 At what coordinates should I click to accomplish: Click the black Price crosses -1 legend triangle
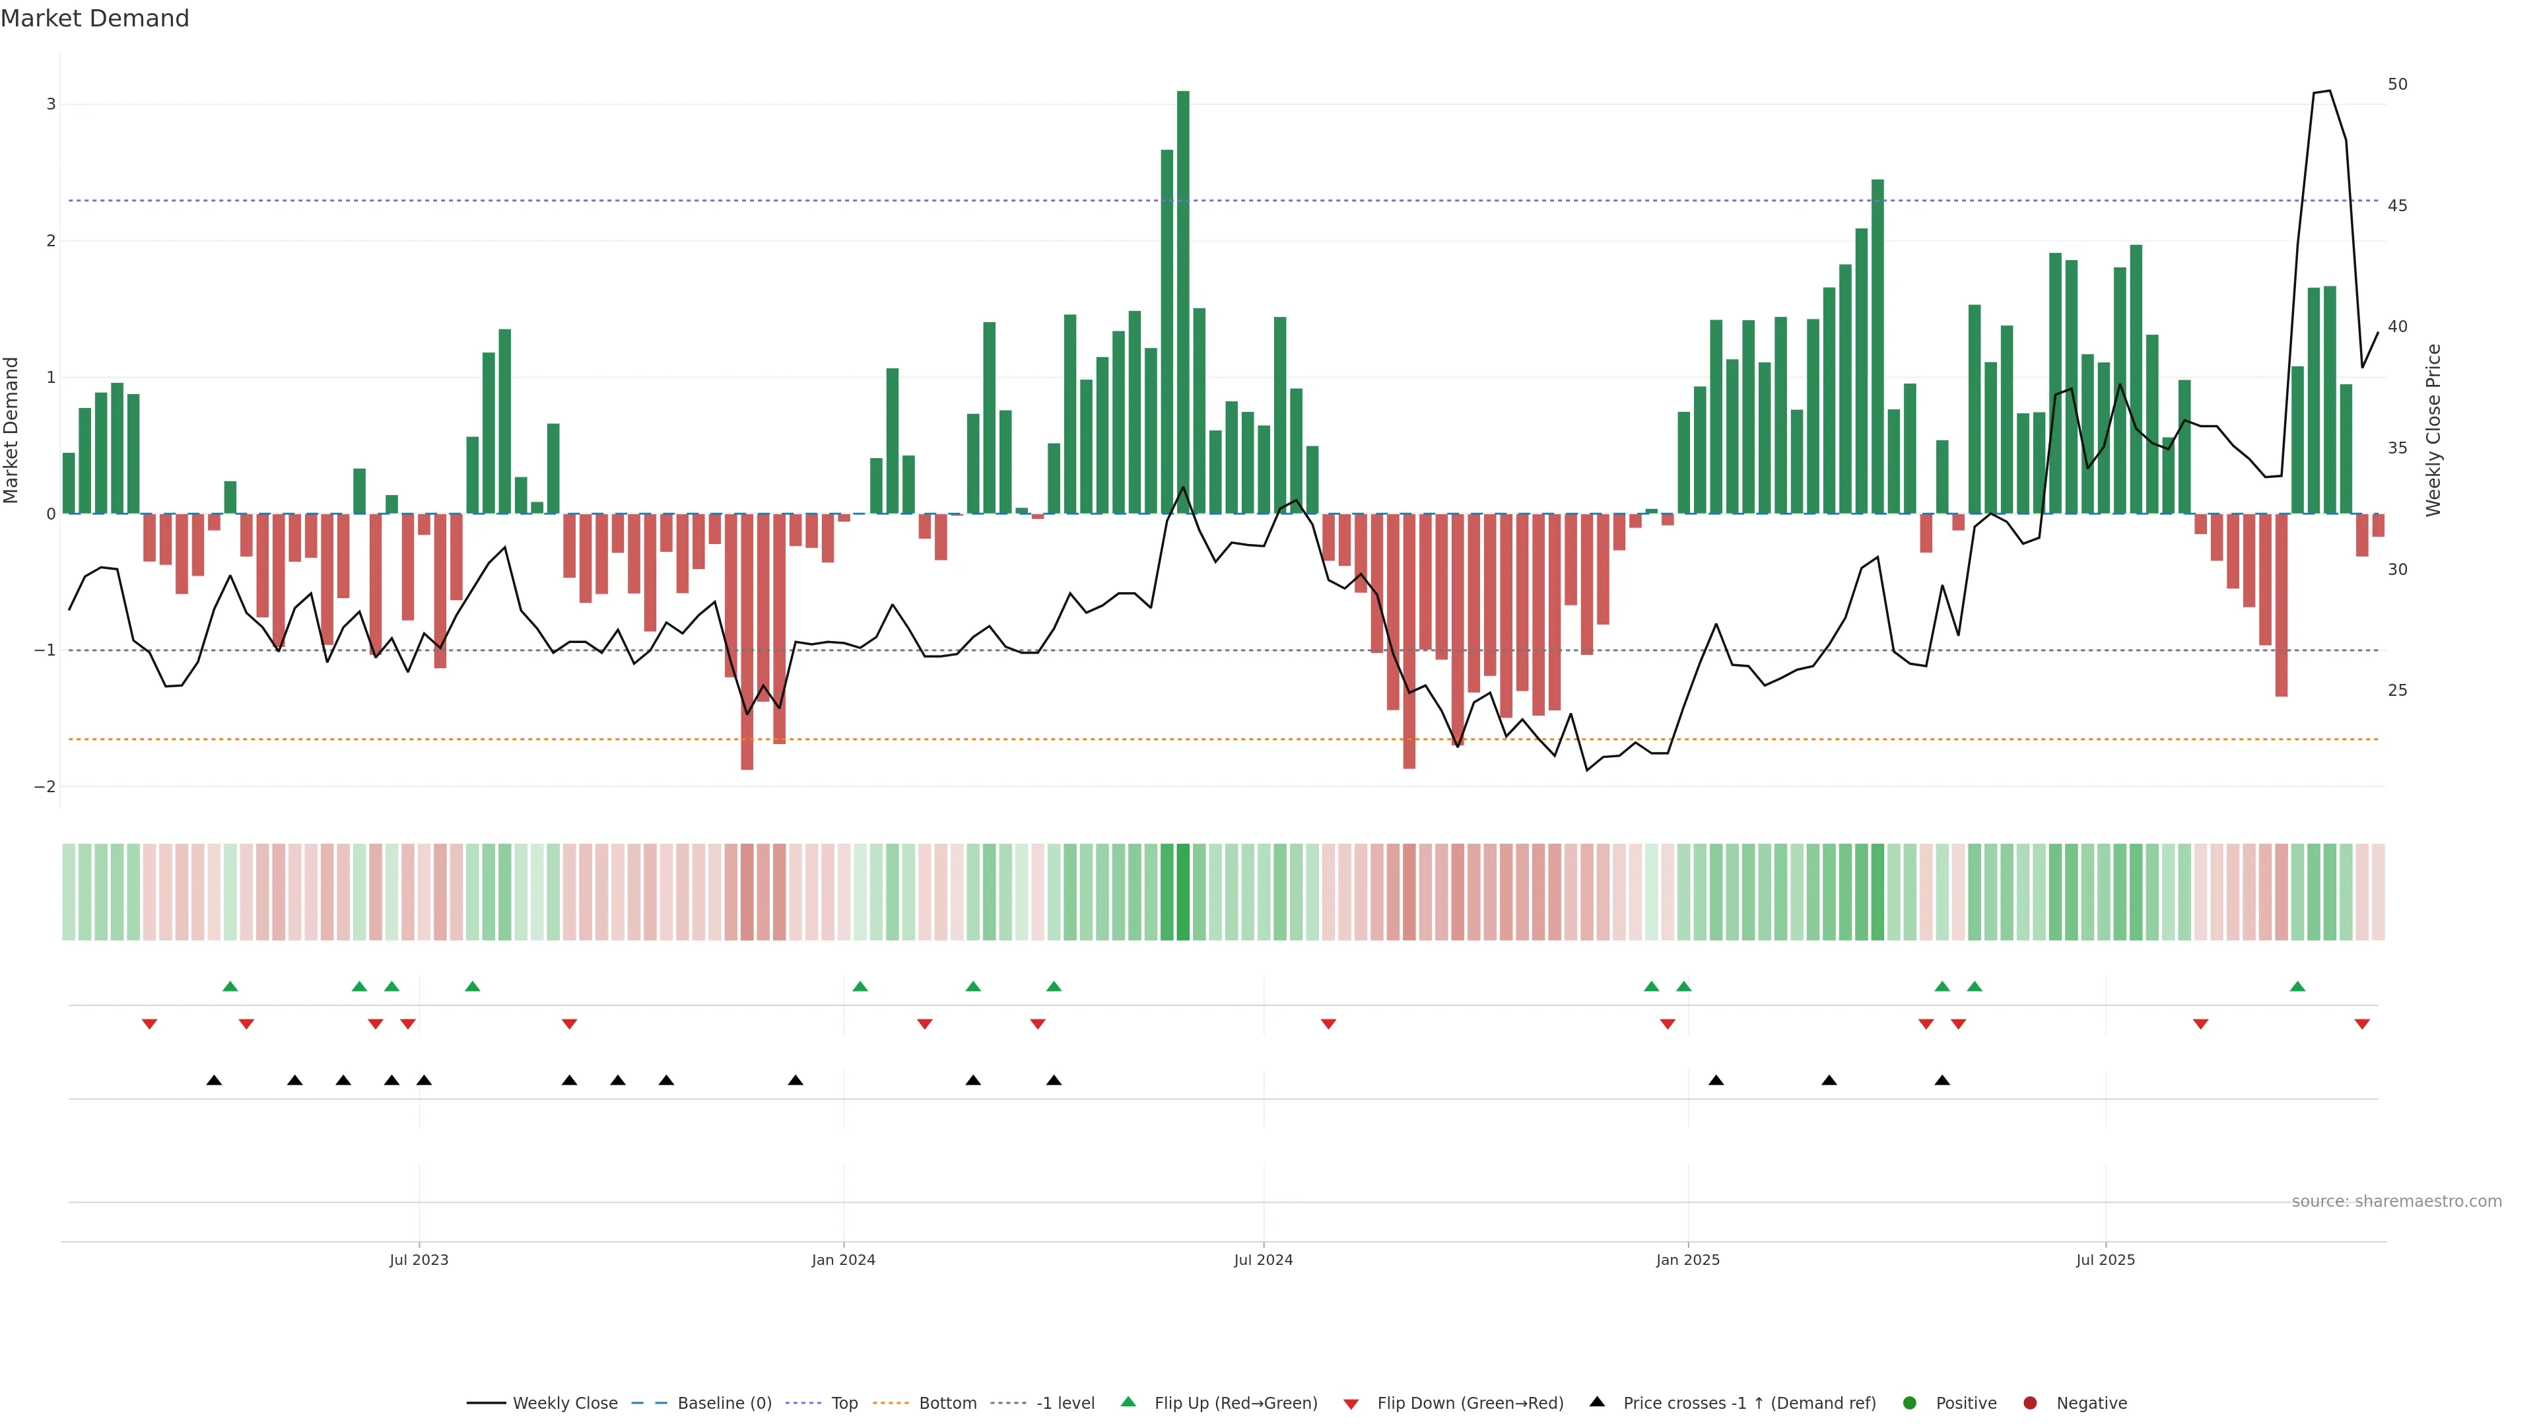coord(1597,1402)
